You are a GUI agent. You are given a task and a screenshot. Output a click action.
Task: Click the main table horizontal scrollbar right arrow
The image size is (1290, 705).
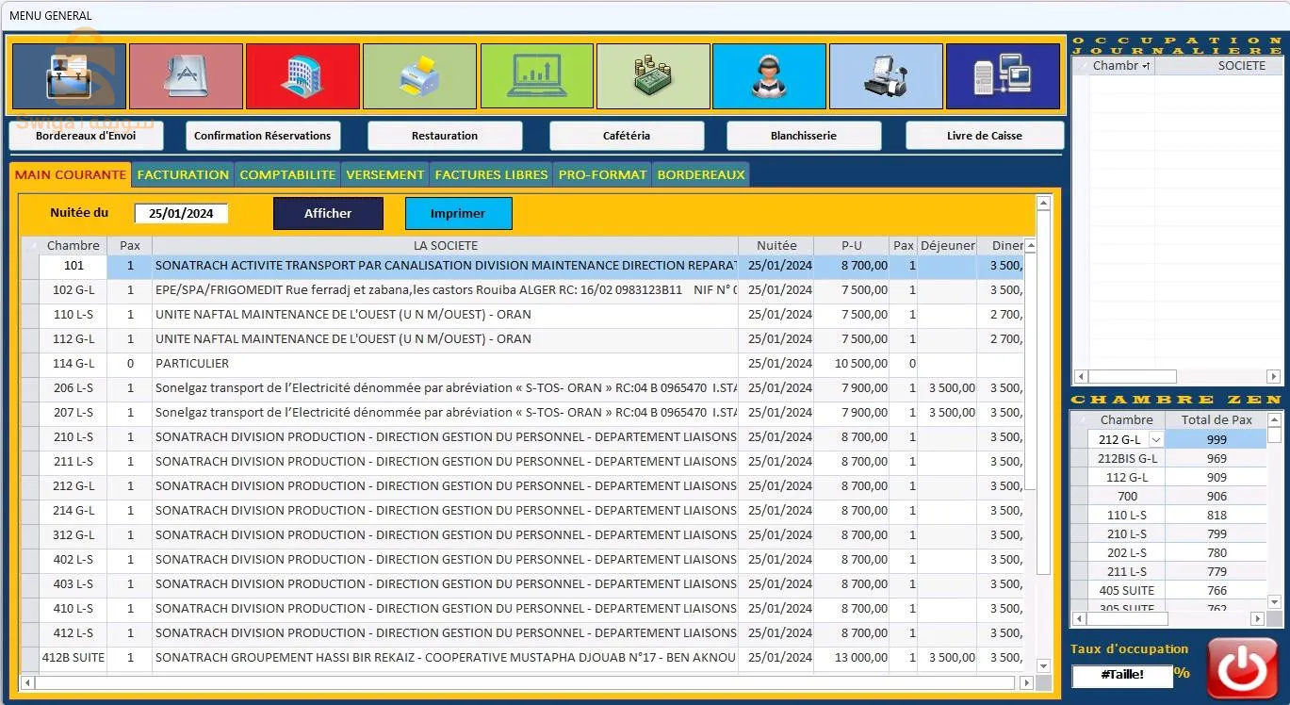tap(1026, 682)
